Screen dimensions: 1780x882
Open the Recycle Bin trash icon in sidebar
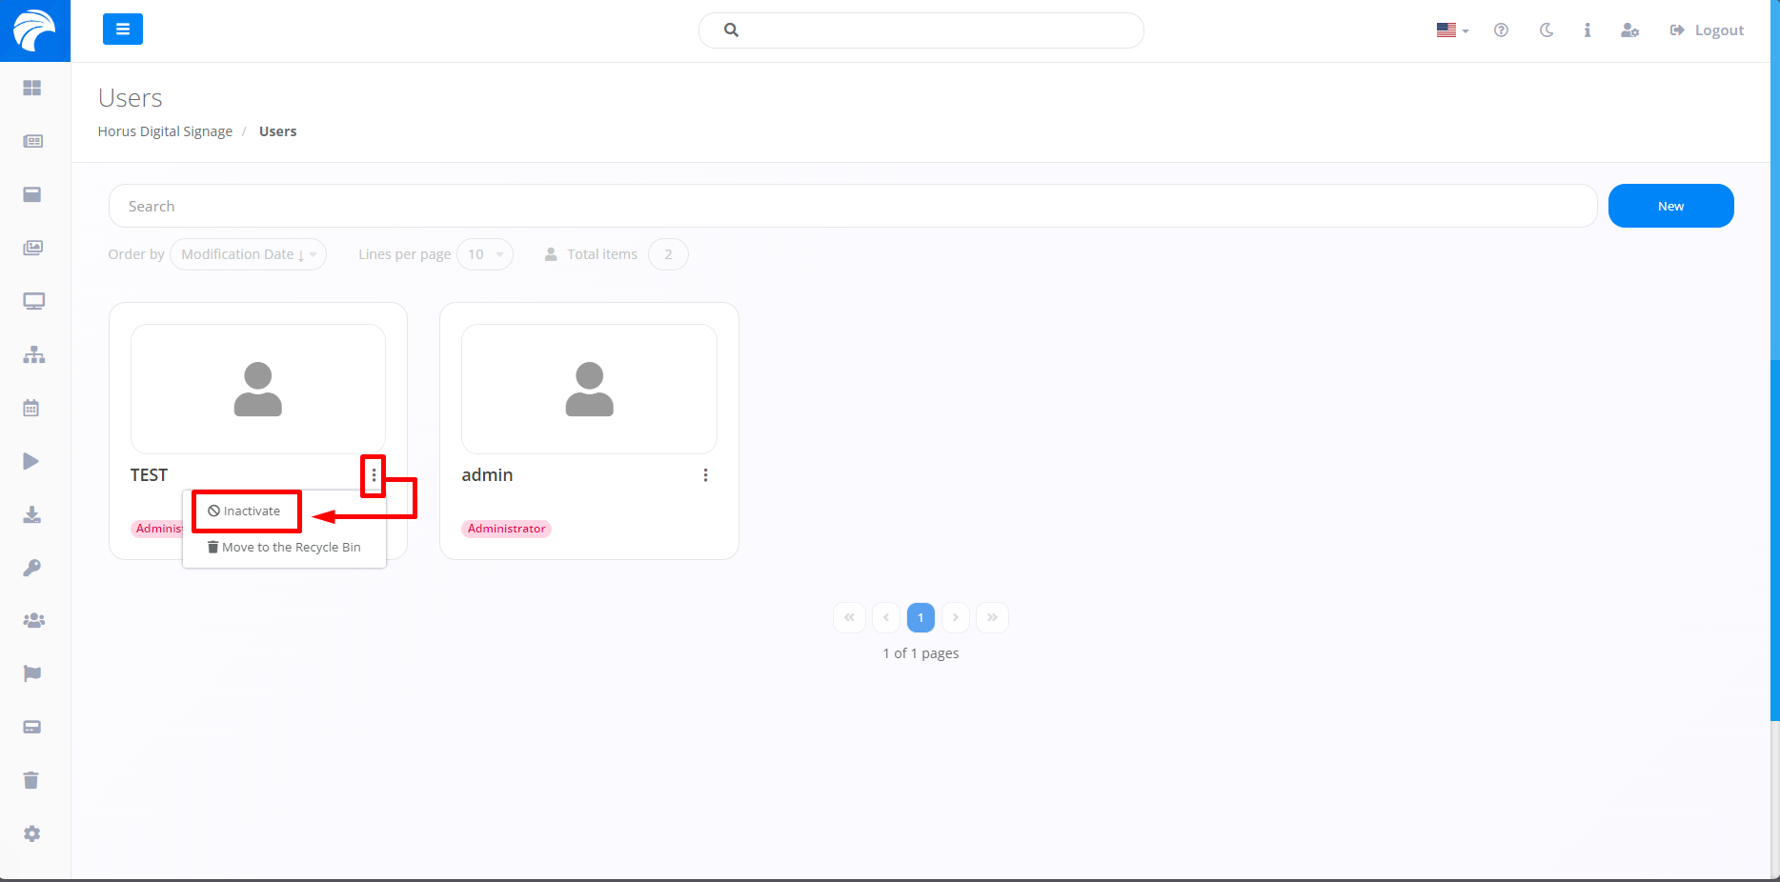31,780
